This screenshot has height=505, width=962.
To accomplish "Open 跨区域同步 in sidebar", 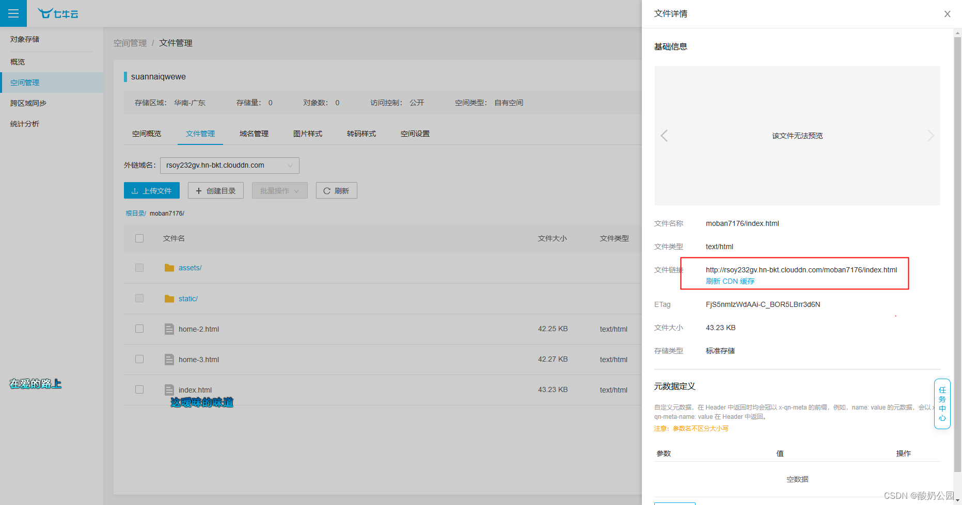I will (52, 103).
